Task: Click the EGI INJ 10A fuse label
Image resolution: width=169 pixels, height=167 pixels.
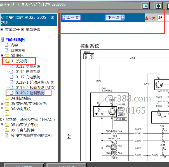Action: (114, 138)
